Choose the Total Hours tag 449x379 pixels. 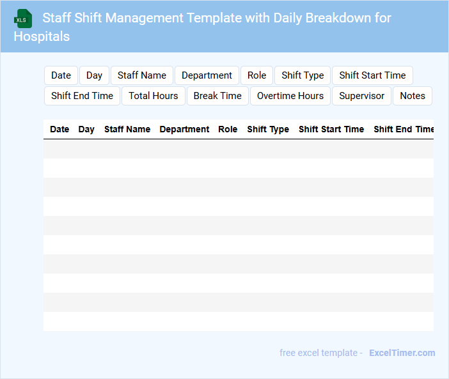pyautogui.click(x=154, y=96)
